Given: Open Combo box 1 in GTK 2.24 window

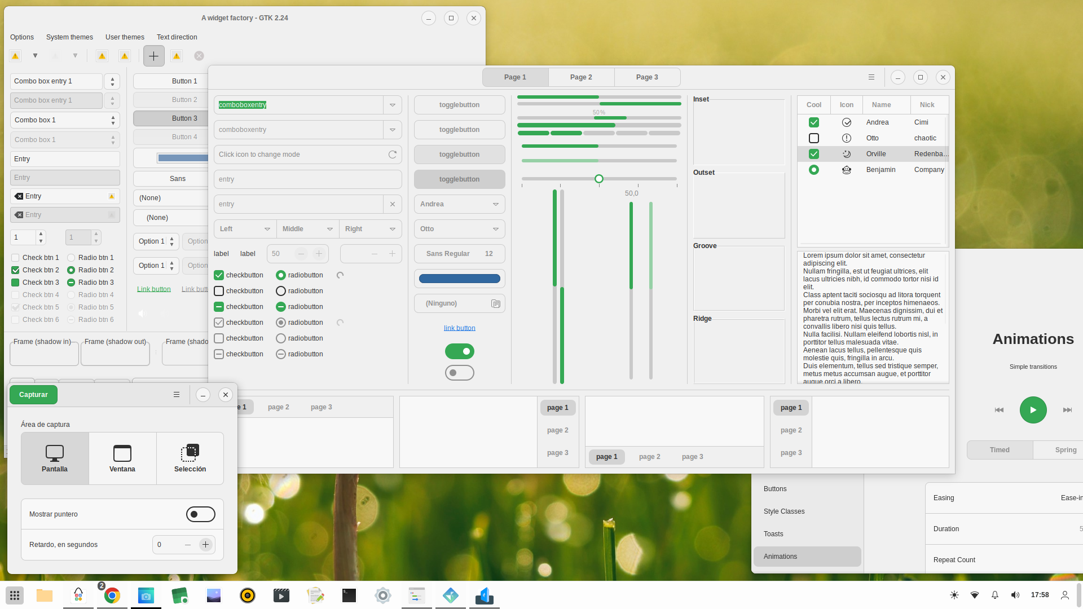Looking at the screenshot, I should (65, 120).
